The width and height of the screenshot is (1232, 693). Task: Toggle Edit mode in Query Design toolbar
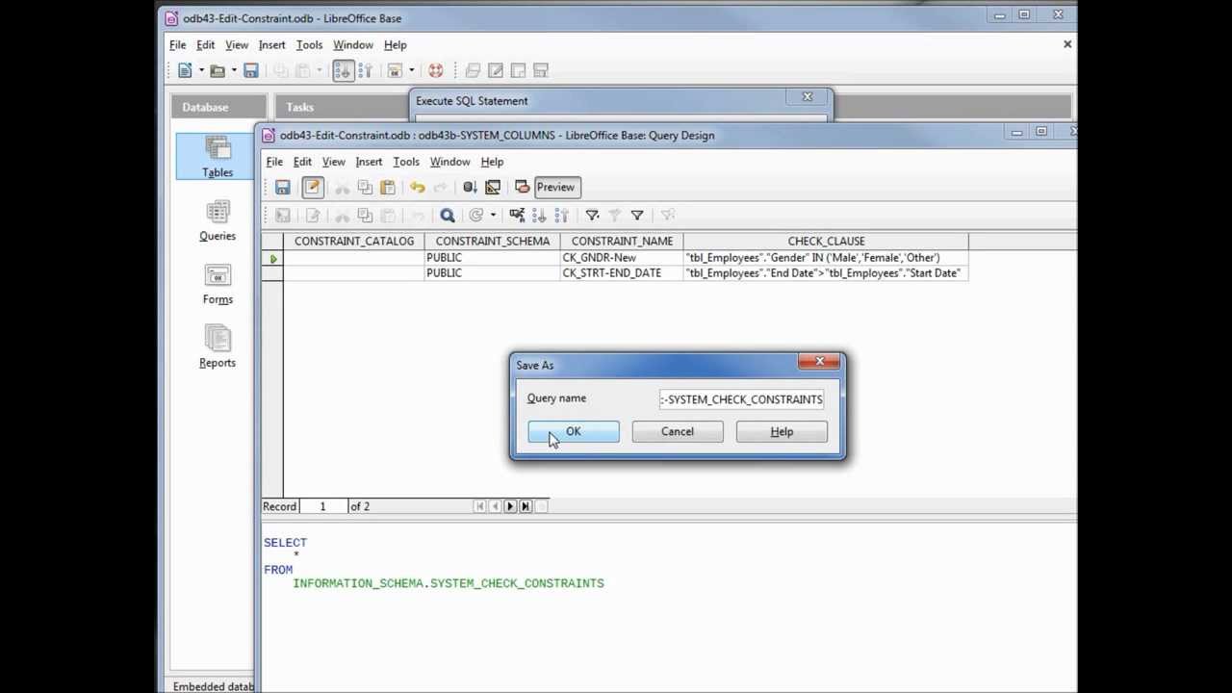pyautogui.click(x=312, y=188)
